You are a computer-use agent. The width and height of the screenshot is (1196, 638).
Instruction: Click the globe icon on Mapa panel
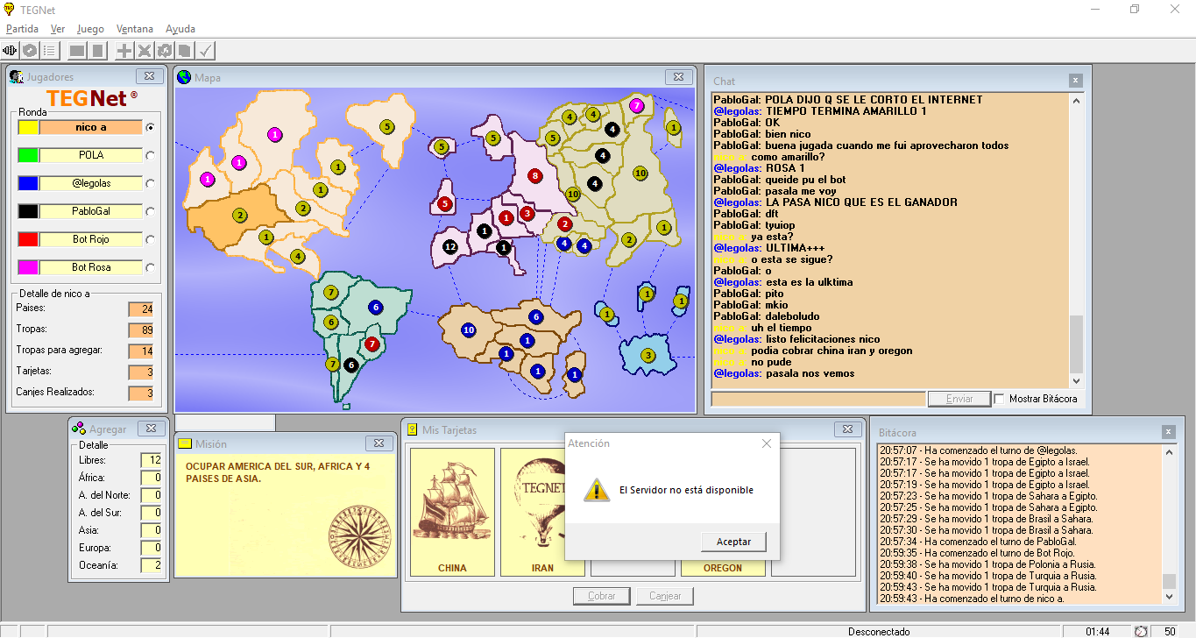pyautogui.click(x=184, y=77)
